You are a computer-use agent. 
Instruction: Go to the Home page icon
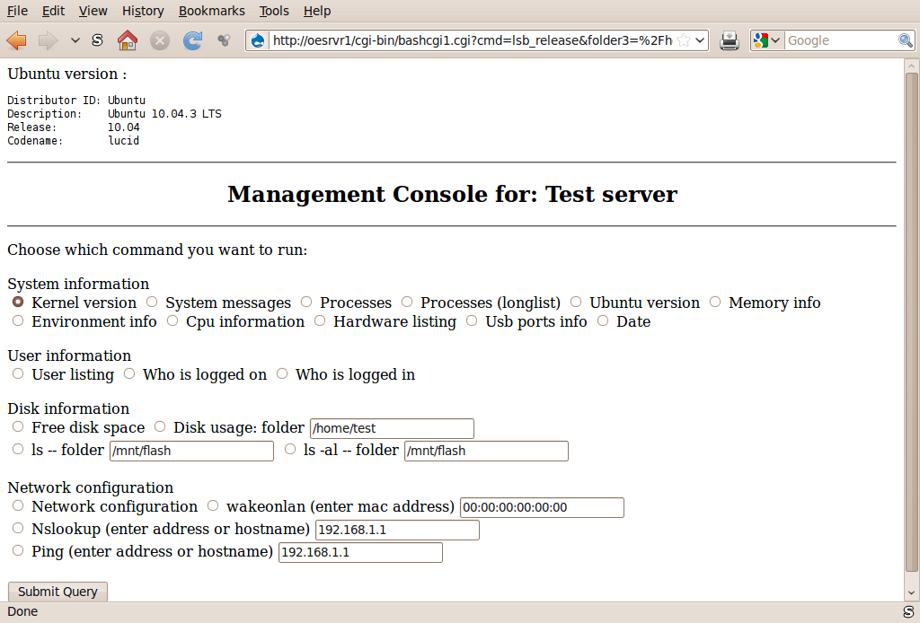pyautogui.click(x=128, y=40)
